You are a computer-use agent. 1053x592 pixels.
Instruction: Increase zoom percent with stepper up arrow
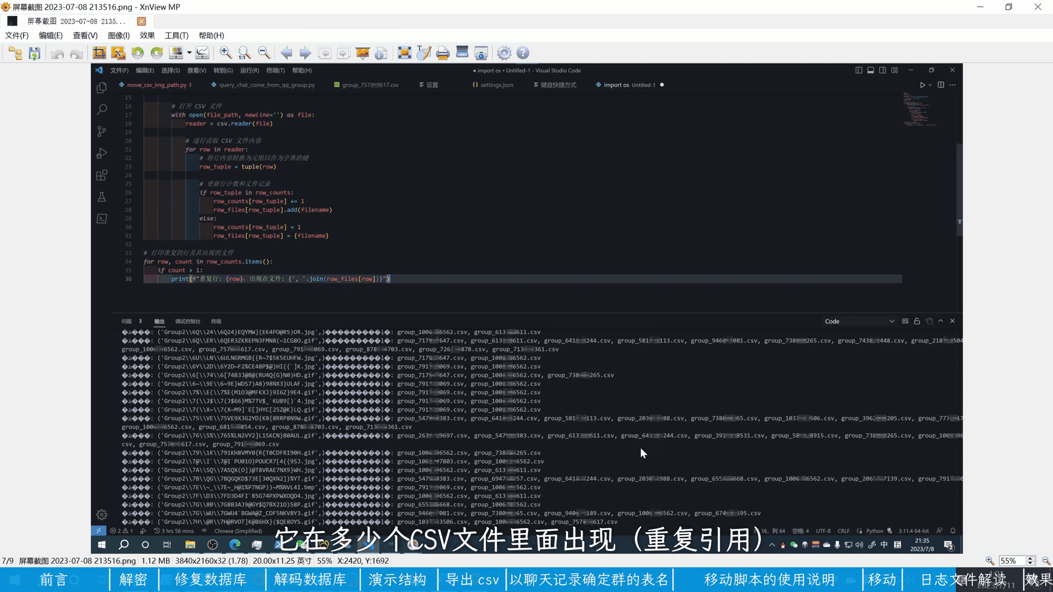(1030, 558)
